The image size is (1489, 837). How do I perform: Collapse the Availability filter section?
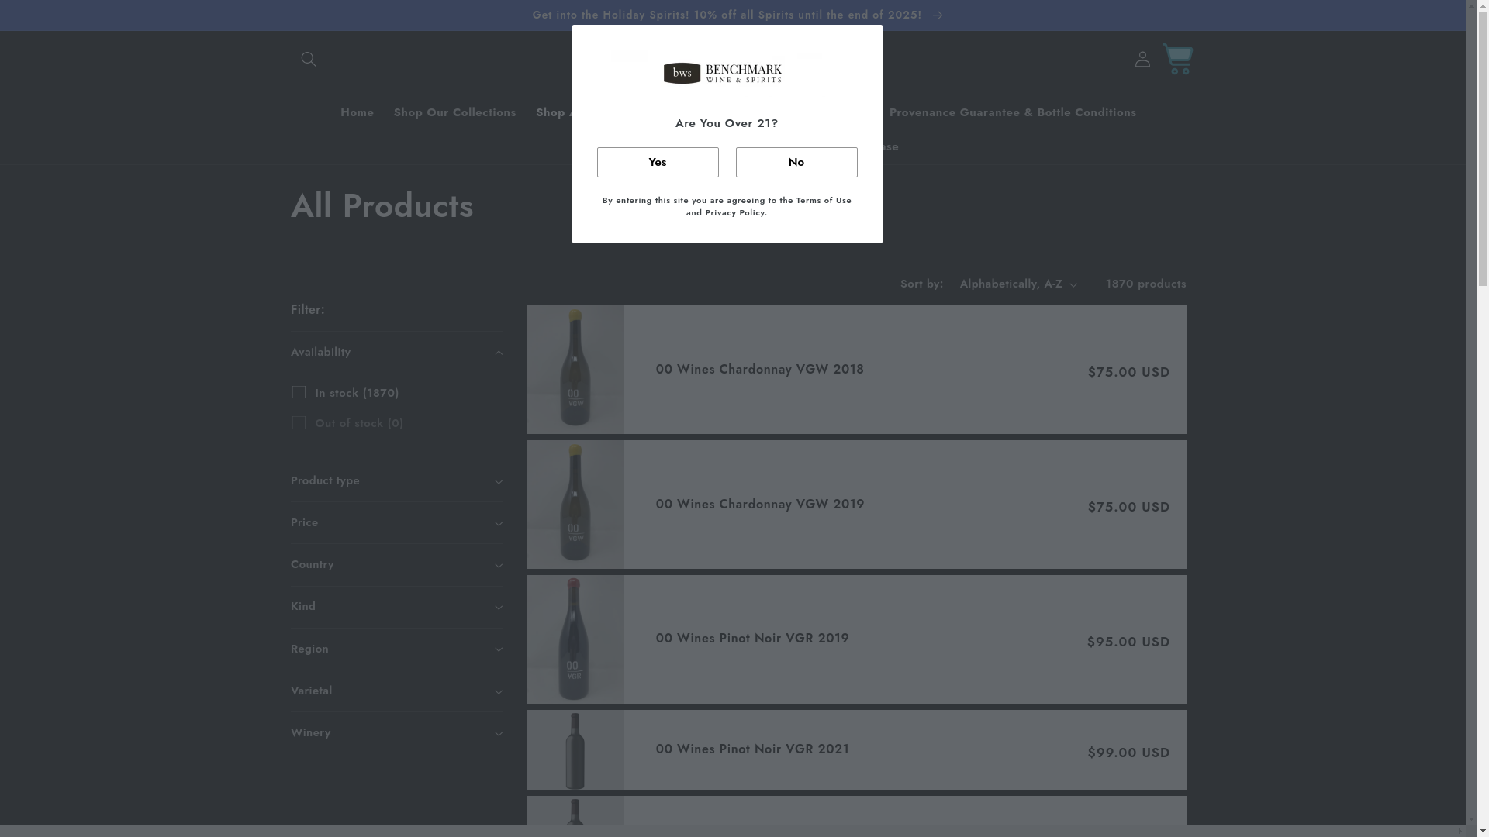(x=396, y=353)
